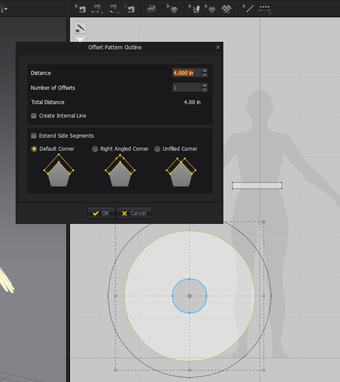Enable Create Internal Line checkbox

point(34,116)
